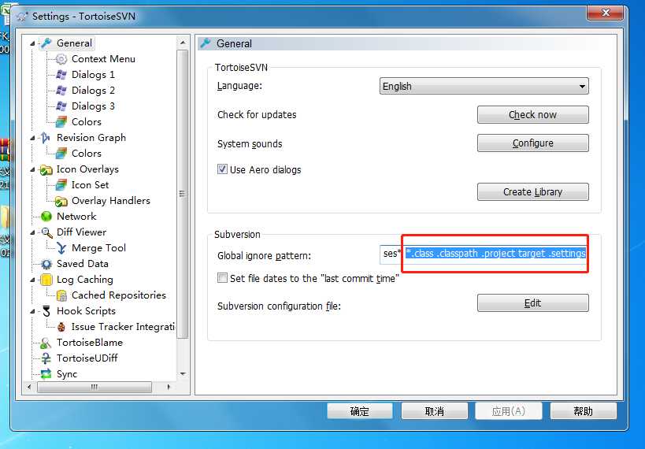Click the 取消 (Cancel) button
645x449 pixels.
point(435,411)
